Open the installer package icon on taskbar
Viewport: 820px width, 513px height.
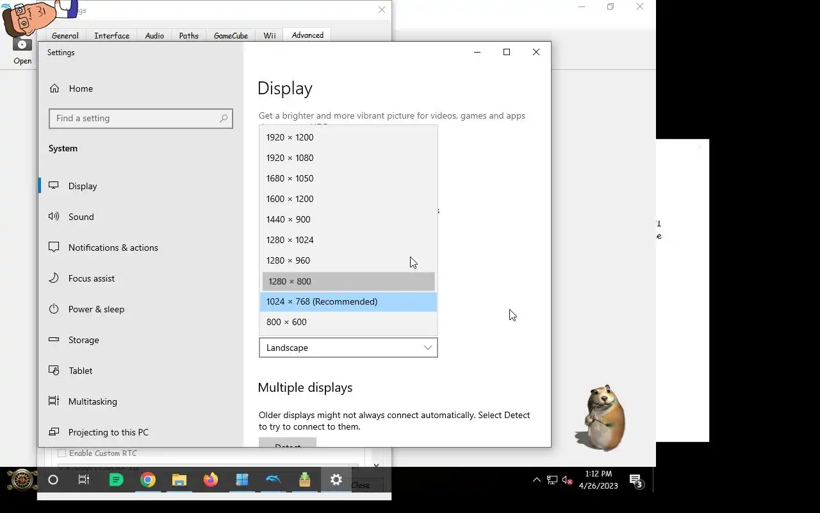(x=304, y=480)
